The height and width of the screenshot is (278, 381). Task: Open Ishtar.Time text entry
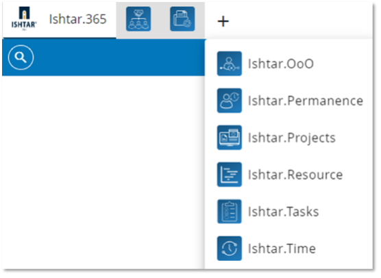(x=282, y=249)
